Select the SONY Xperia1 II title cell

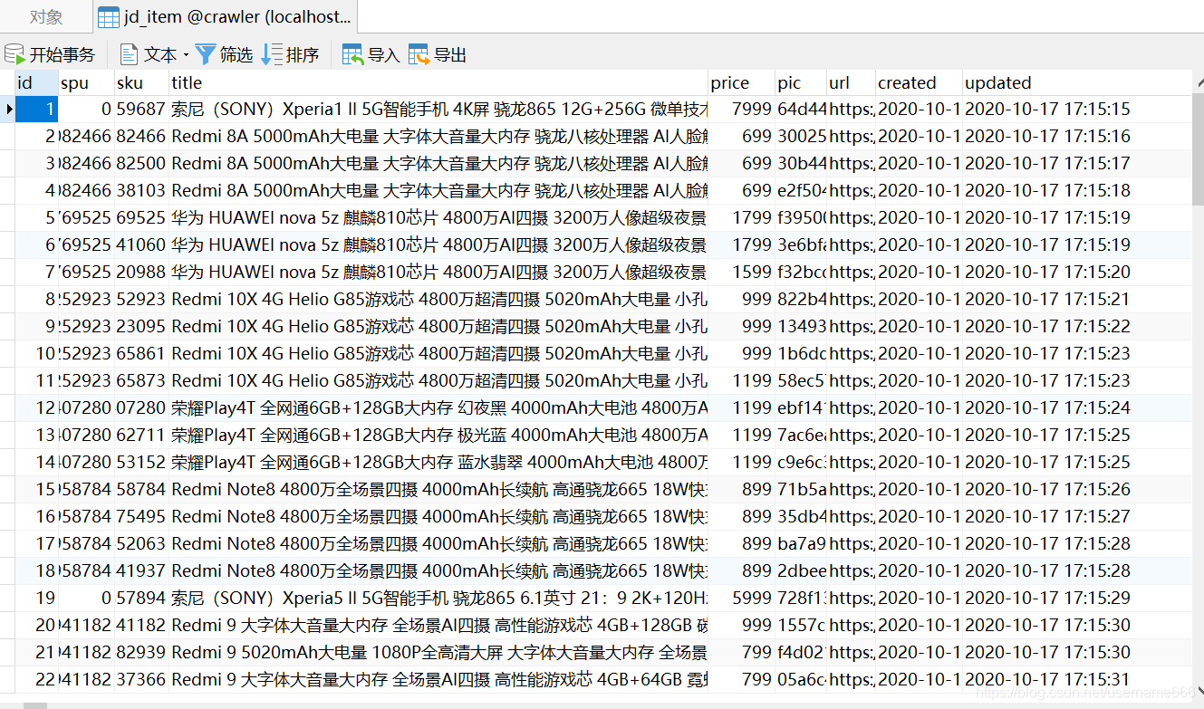(438, 110)
